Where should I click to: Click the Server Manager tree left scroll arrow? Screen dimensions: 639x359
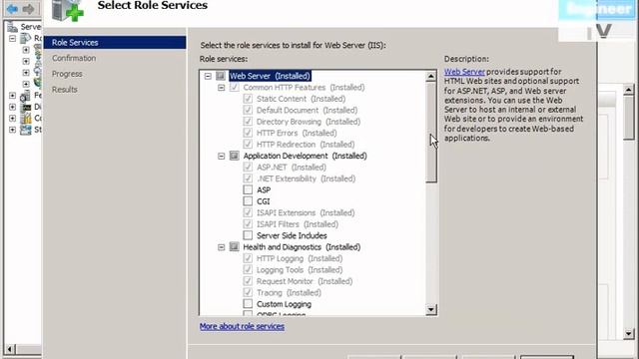click(10, 349)
